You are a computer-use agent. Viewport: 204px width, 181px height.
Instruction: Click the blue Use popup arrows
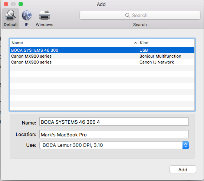click(x=185, y=145)
